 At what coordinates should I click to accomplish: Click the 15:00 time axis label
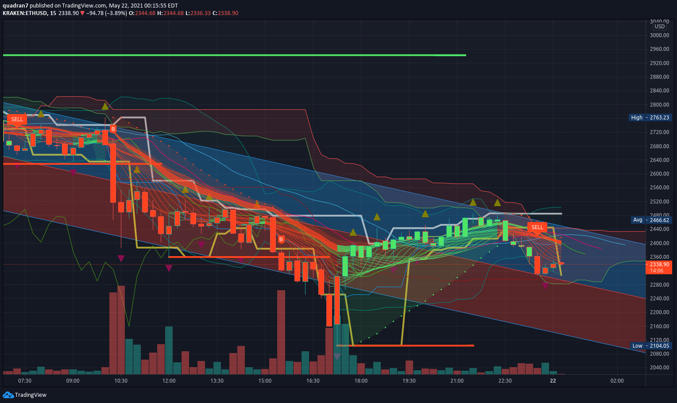pos(265,381)
